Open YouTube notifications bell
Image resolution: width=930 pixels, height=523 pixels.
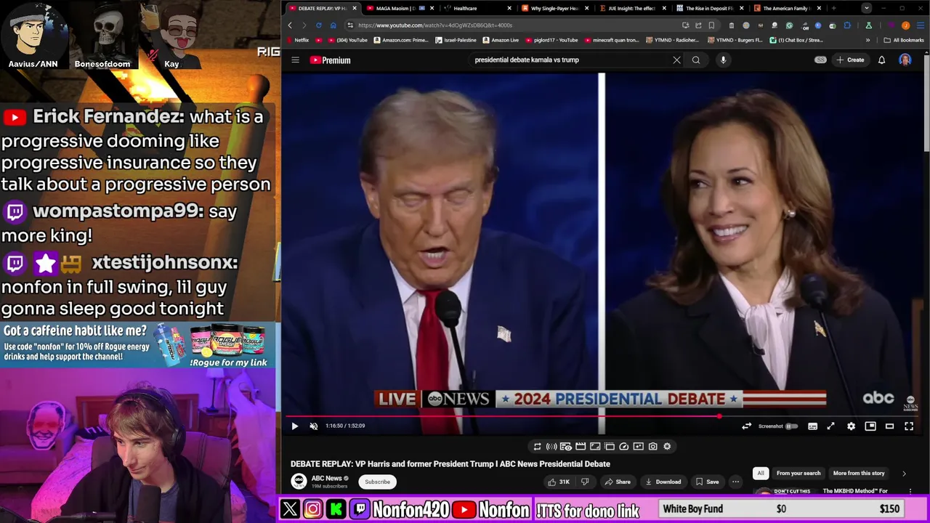click(881, 60)
